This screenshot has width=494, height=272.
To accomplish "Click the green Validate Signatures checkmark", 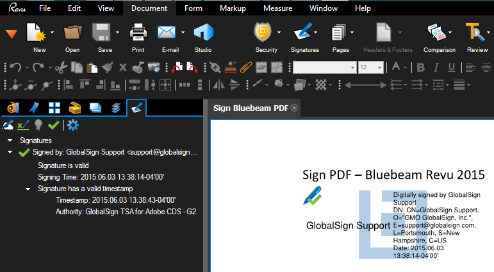I will click(54, 126).
